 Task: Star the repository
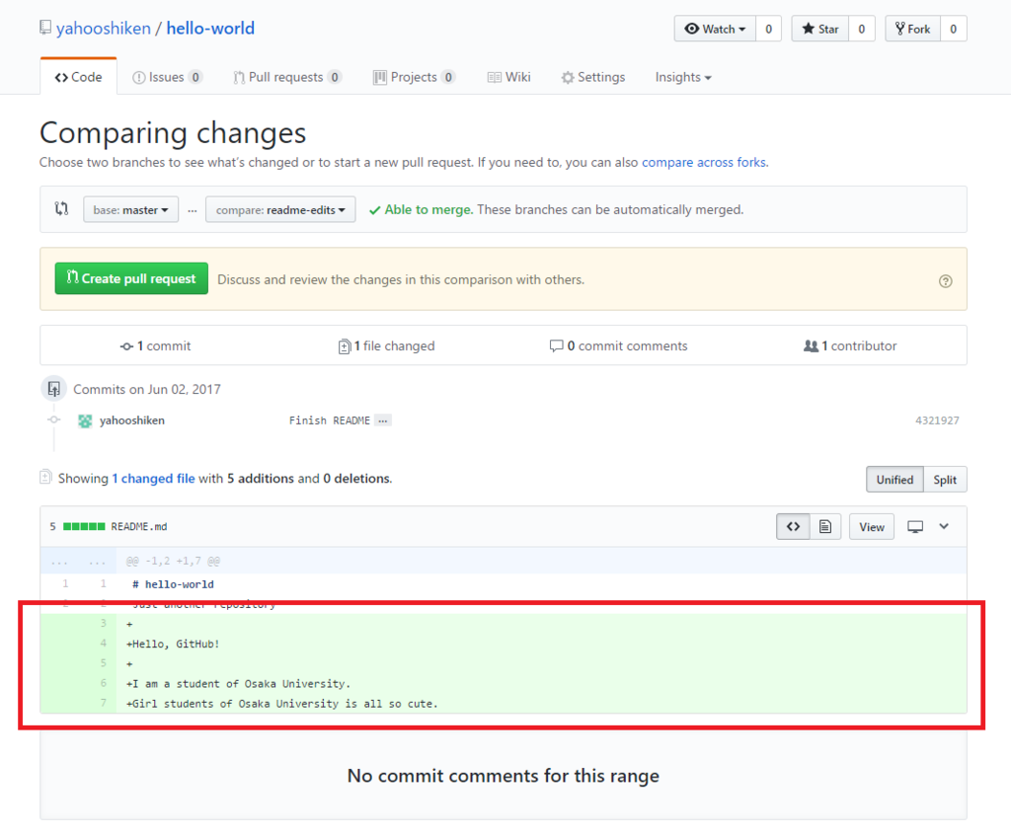pos(820,29)
